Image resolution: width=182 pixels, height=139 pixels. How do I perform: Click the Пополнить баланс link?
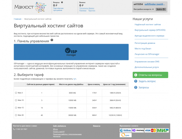coord(87,8)
